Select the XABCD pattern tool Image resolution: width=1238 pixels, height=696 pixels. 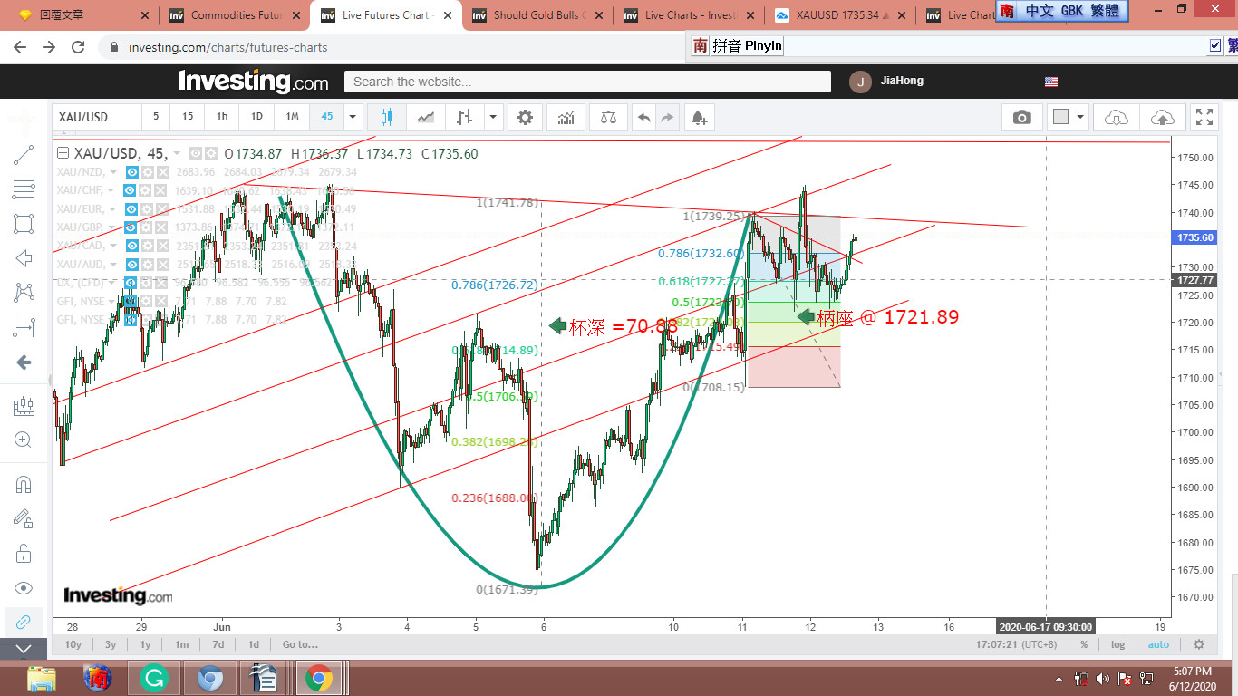click(24, 293)
